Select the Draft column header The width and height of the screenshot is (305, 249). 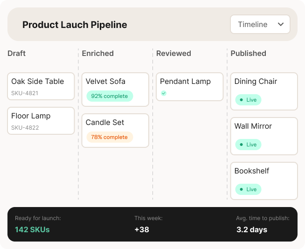pyautogui.click(x=16, y=53)
